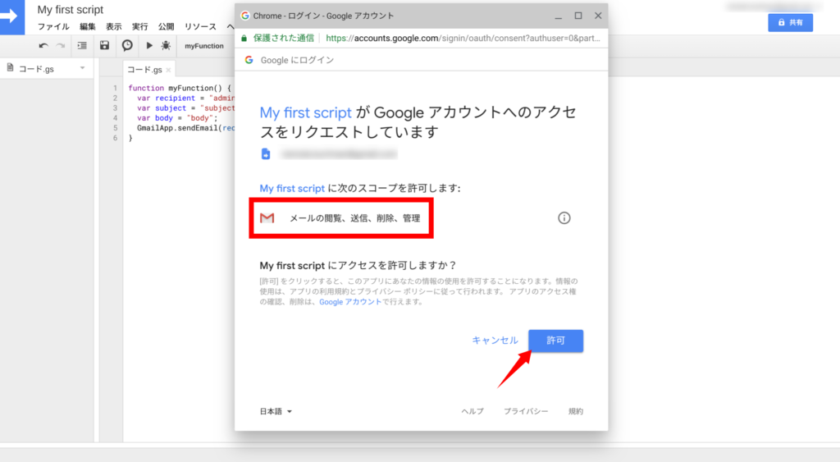Click the blue arrow Apps Script logo
Viewport: 840px width, 462px height.
pos(13,16)
